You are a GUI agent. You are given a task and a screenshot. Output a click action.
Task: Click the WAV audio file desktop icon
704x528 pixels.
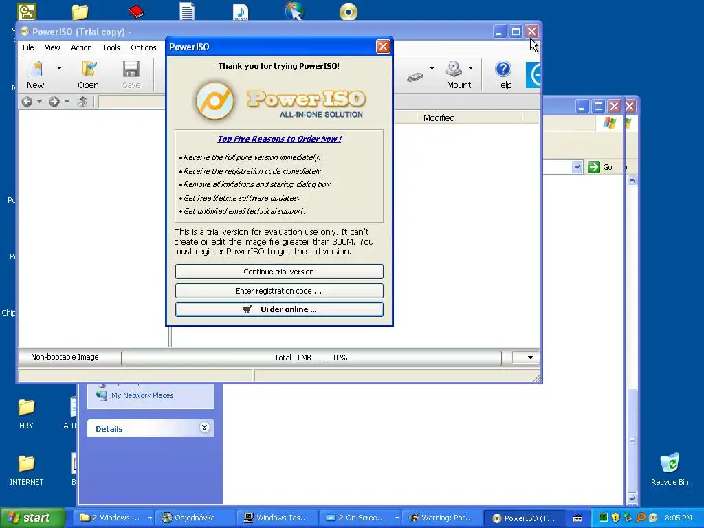click(241, 11)
